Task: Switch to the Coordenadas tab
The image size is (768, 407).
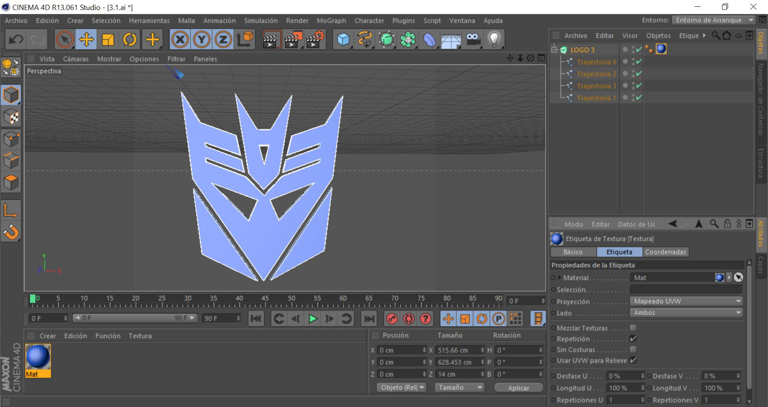Action: (665, 252)
